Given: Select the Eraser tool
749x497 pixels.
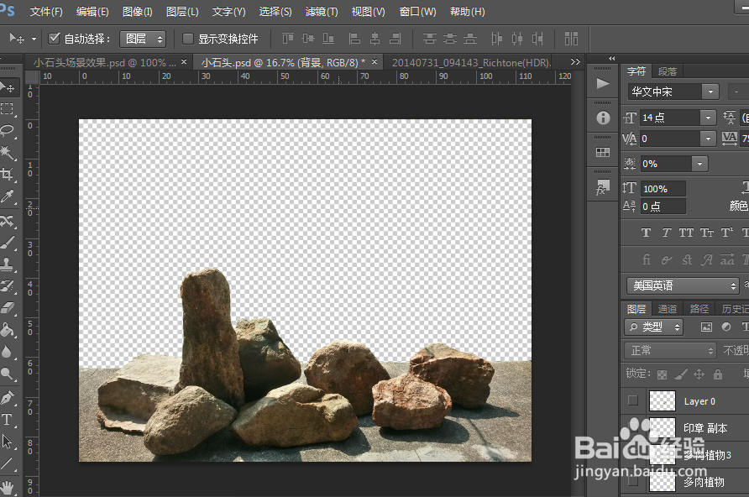Looking at the screenshot, I should (8, 307).
